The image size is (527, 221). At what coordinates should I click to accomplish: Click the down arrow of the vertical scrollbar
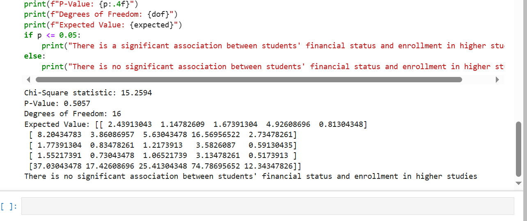pyautogui.click(x=518, y=183)
